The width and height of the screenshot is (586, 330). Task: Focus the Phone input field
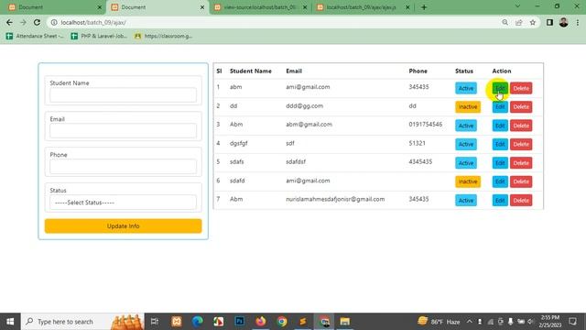click(123, 167)
